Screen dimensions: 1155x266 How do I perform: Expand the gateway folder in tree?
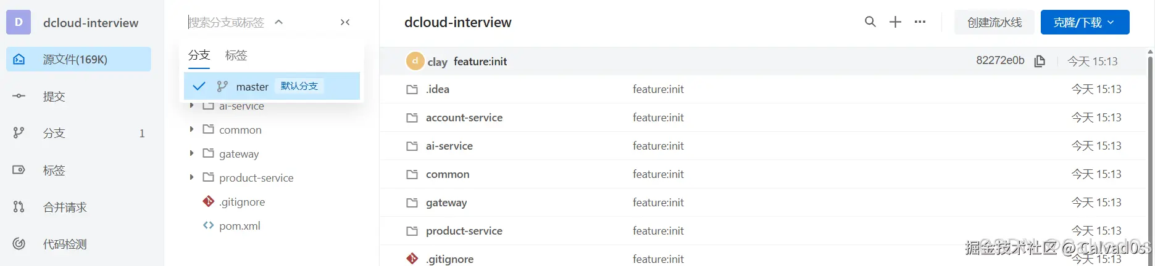click(191, 153)
